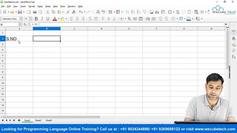Image resolution: width=237 pixels, height=133 pixels.
Task: Click the Print icon
Action: pos(35,12)
